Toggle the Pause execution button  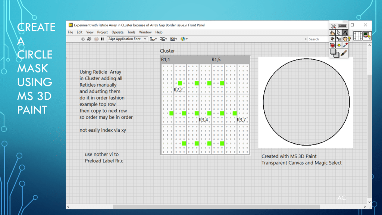coord(102,39)
